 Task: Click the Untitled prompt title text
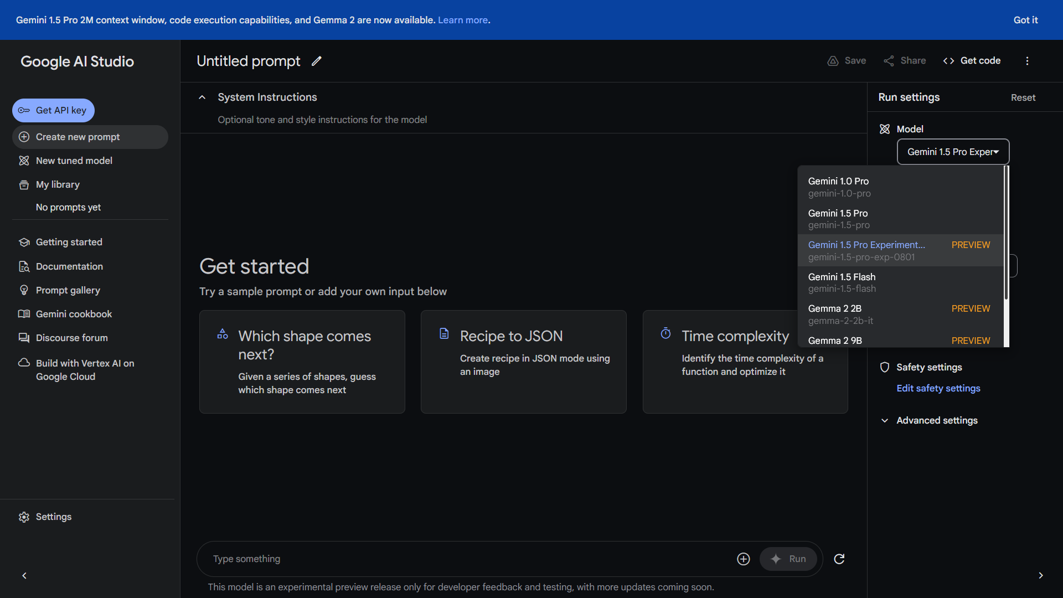[249, 61]
